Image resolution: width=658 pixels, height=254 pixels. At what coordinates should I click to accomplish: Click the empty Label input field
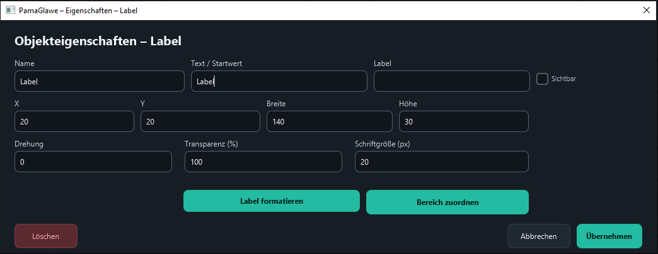pyautogui.click(x=451, y=81)
